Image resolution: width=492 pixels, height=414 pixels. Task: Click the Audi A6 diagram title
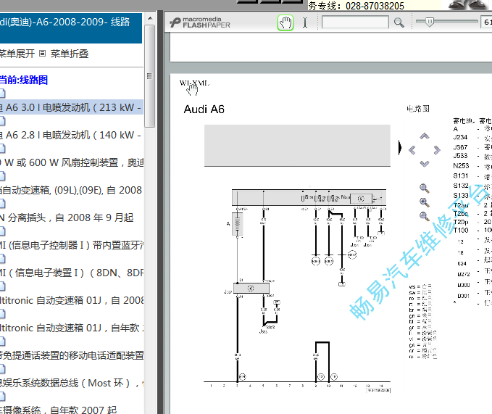tap(204, 109)
